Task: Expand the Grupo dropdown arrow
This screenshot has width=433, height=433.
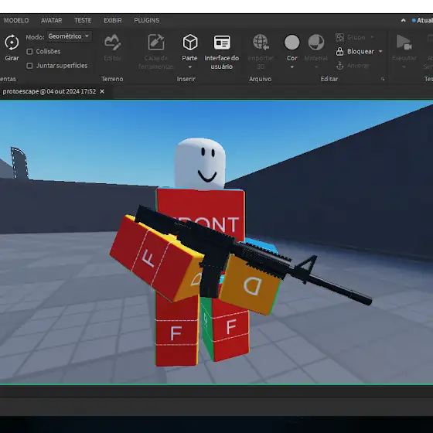Action: pyautogui.click(x=372, y=37)
